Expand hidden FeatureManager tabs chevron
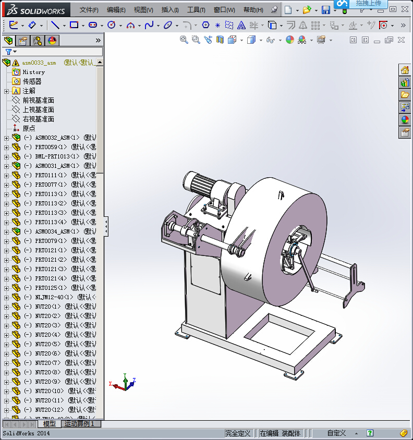Viewport: 413px width, 440px height. tap(98, 41)
